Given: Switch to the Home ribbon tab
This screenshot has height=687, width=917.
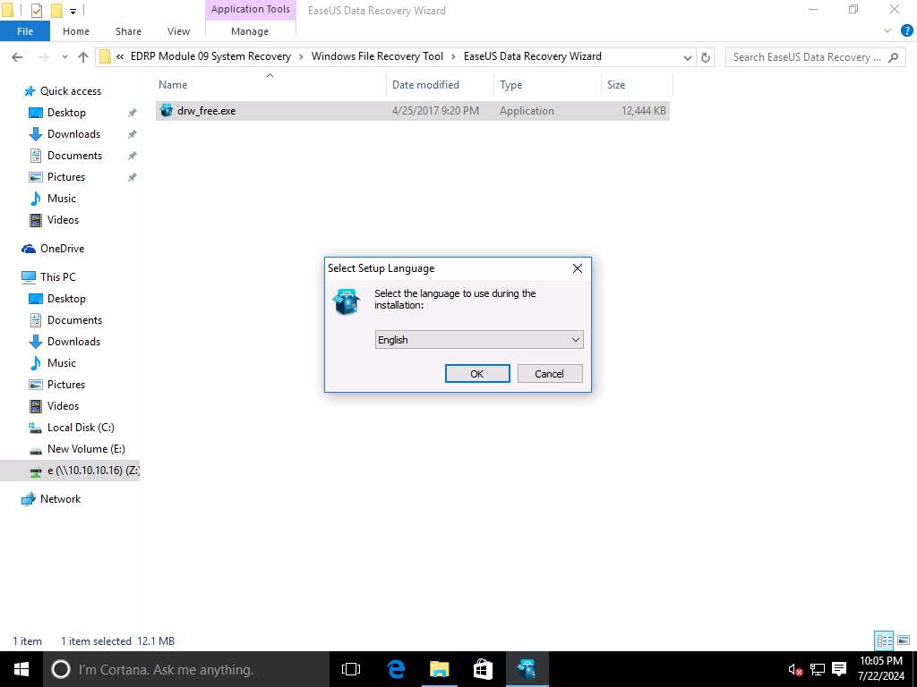Looking at the screenshot, I should (x=76, y=31).
